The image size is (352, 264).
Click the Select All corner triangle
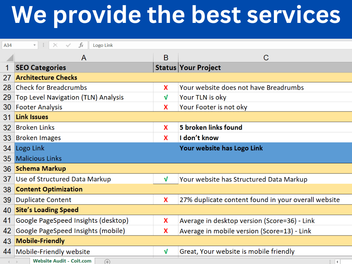point(10,58)
